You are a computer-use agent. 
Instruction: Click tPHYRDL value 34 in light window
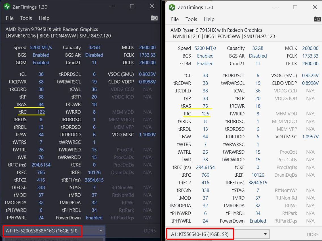(258, 213)
